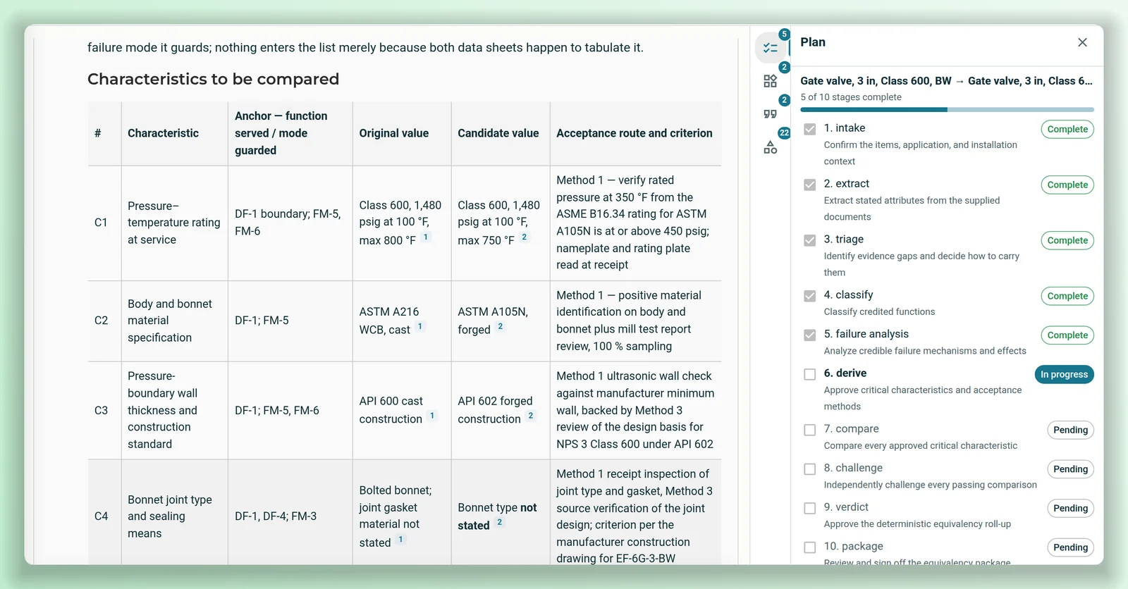Expand the 9. verdict stage
Image resolution: width=1128 pixels, height=589 pixels.
(846, 507)
